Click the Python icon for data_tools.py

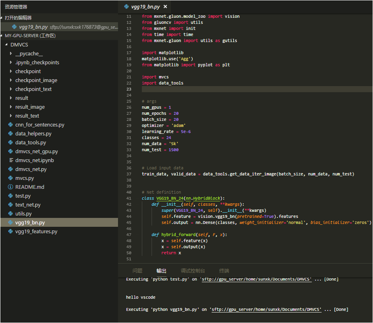[x=11, y=142]
